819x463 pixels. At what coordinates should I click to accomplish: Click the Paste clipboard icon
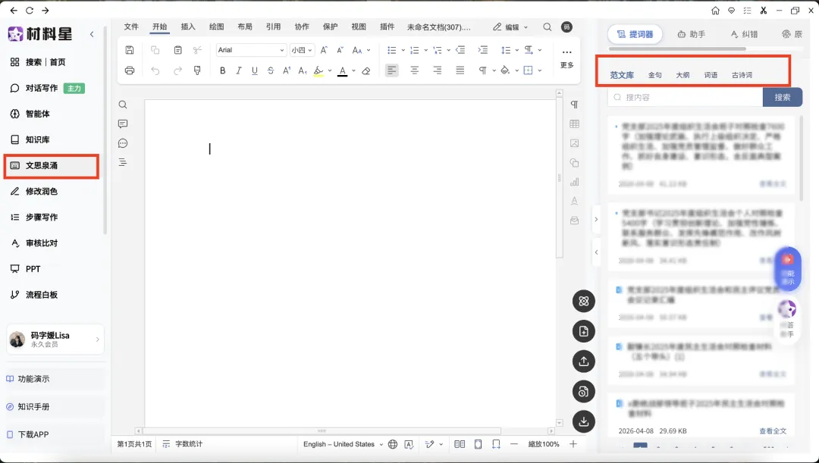(x=177, y=50)
